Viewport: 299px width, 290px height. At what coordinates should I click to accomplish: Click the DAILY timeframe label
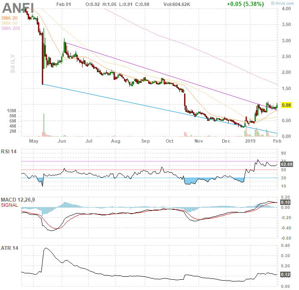tap(13, 63)
